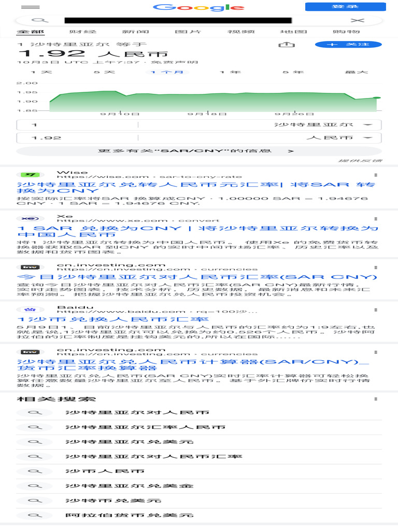Click the Wise site favicon

point(31,174)
